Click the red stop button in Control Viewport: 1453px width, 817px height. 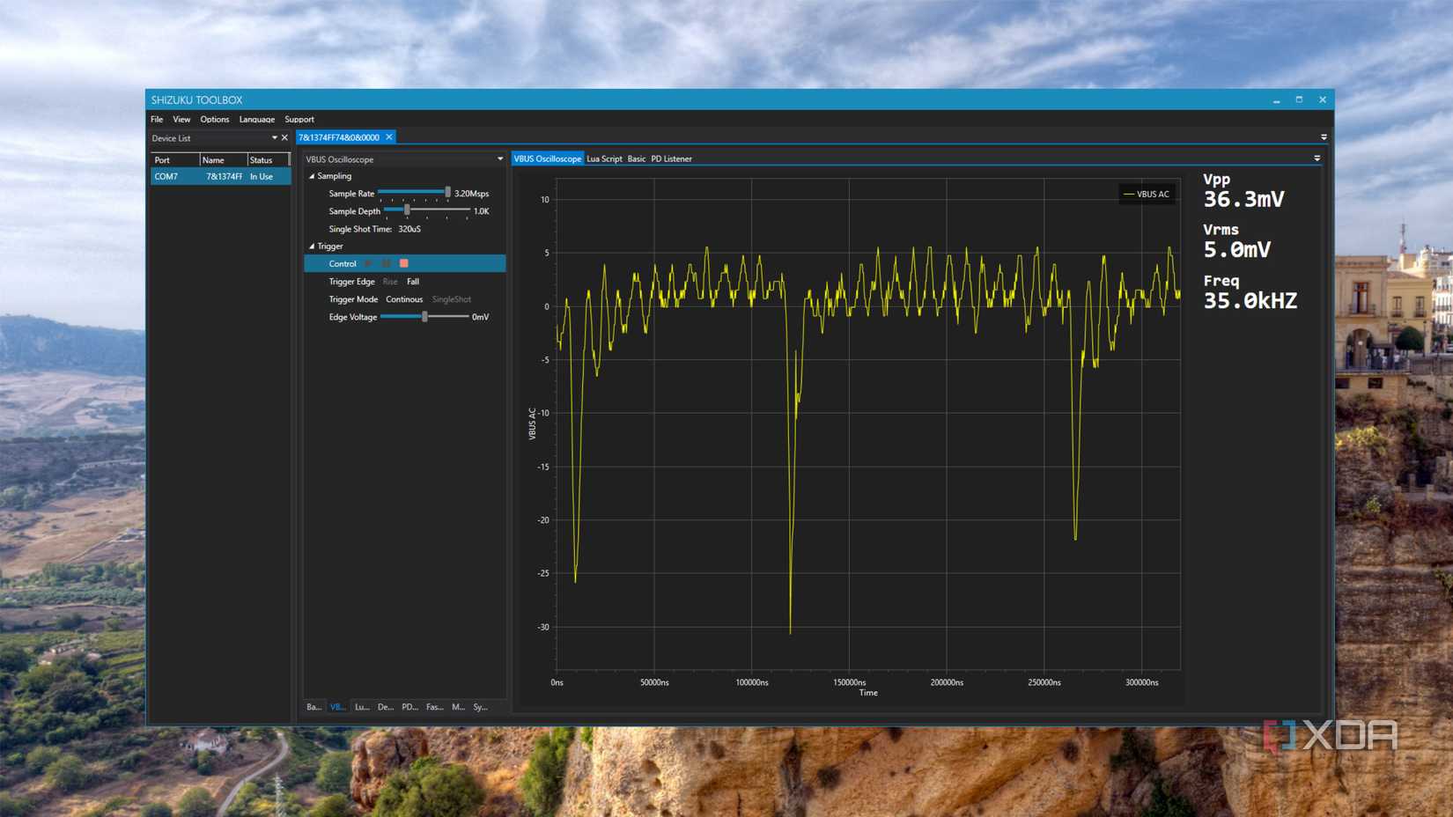coord(404,263)
